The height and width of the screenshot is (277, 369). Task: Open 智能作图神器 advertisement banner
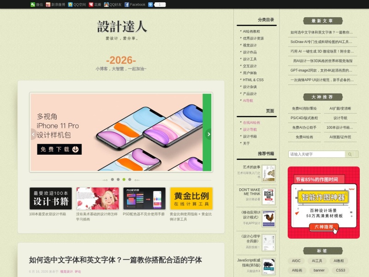click(324, 203)
